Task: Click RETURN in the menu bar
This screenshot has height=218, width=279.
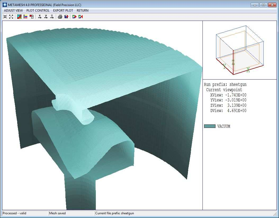Action: pos(83,11)
